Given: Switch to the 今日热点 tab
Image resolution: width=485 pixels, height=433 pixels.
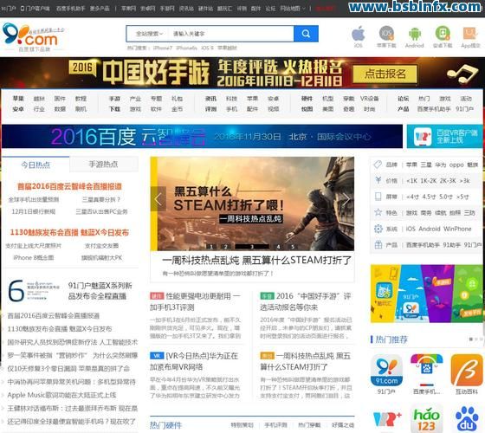Looking at the screenshot, I should (36, 165).
